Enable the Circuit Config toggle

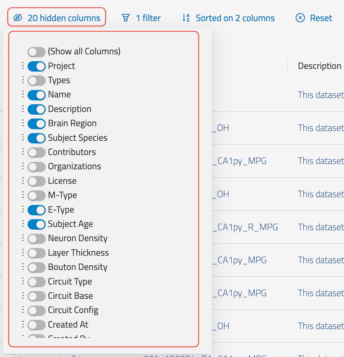click(x=36, y=310)
